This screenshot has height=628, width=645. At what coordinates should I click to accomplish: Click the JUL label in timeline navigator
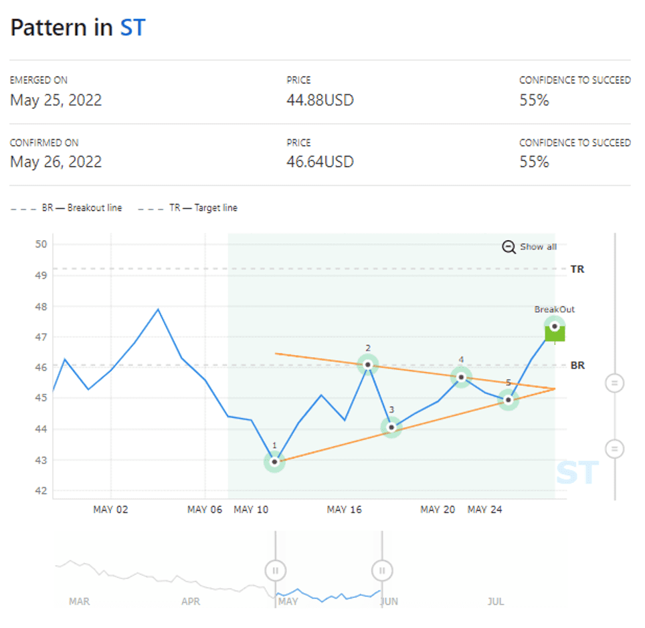[x=495, y=601]
